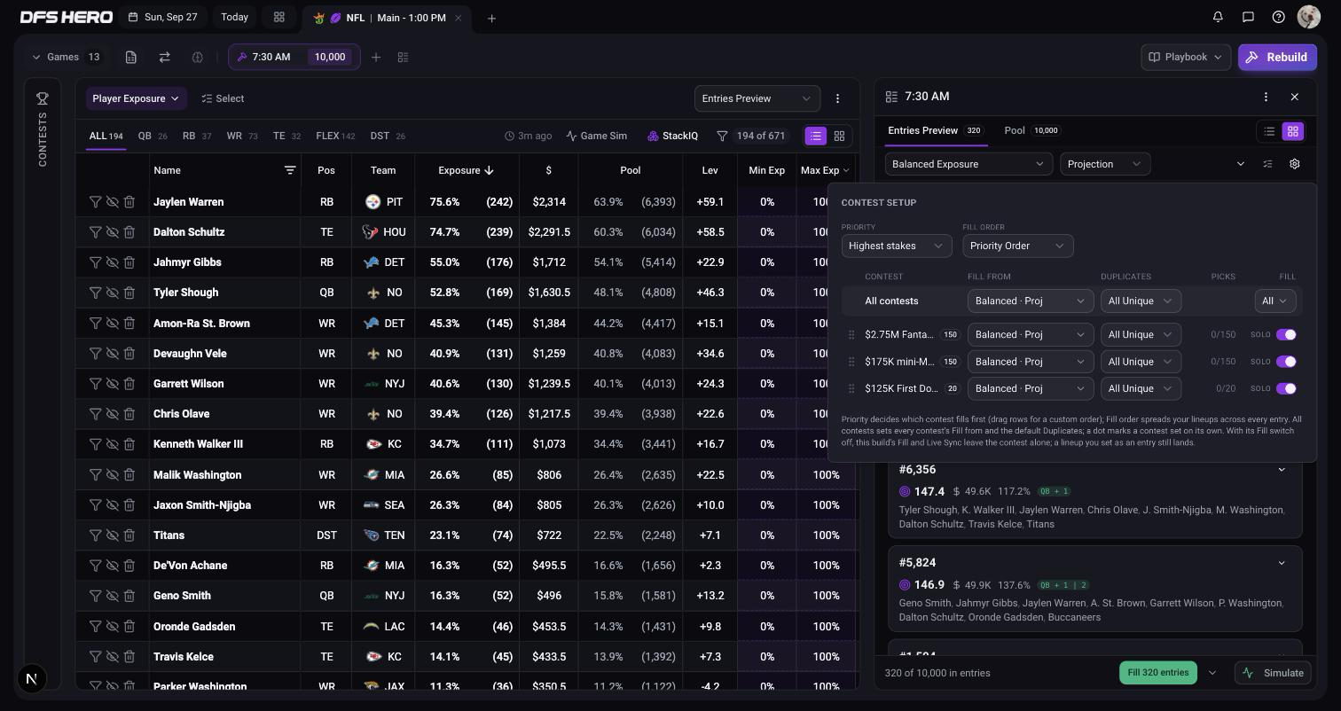
Task: Open the document notes icon next to Games
Action: (130, 57)
